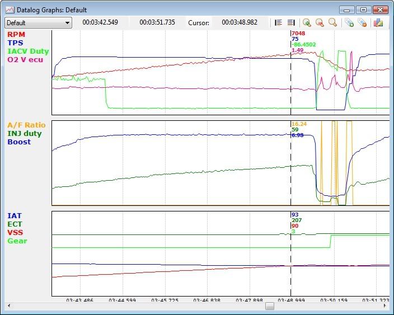Select the A/F Ratio legend label
394x315 pixels.
[x=26, y=125]
